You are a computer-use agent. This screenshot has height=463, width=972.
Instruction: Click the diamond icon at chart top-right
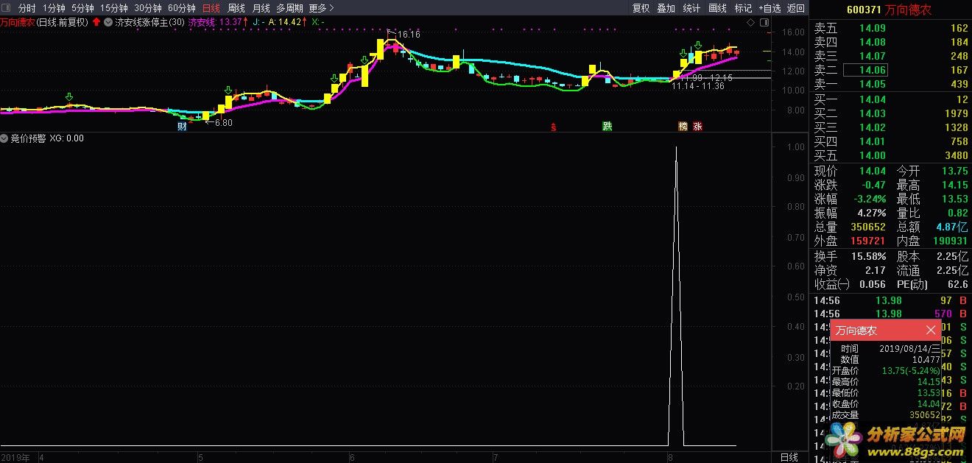750,22
